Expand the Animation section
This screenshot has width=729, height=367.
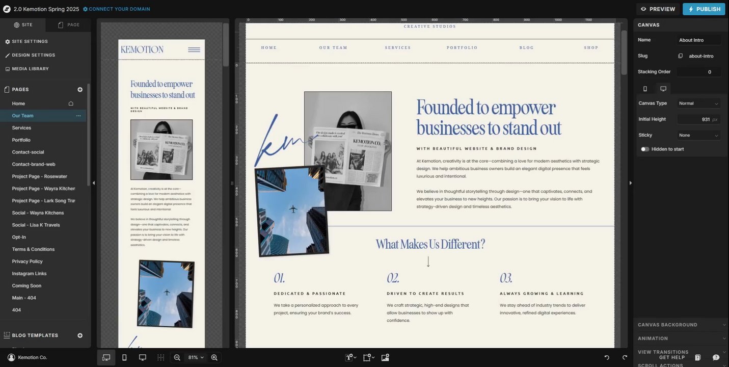point(681,338)
